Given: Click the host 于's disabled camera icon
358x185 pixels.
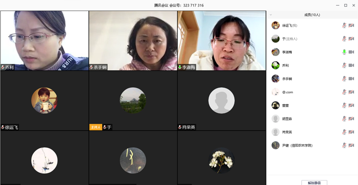Looking at the screenshot, I should [351, 39].
